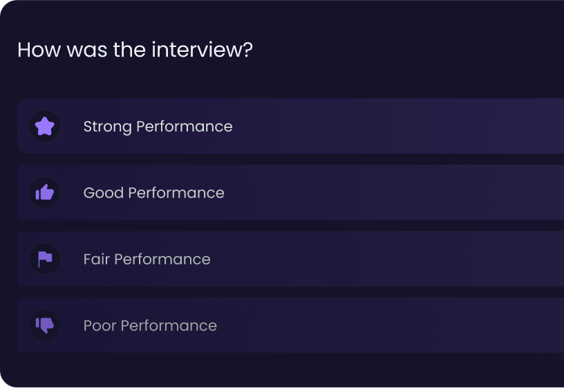This screenshot has height=388, width=564.
Task: Click the word "Poor" in the last option
Action: point(100,326)
